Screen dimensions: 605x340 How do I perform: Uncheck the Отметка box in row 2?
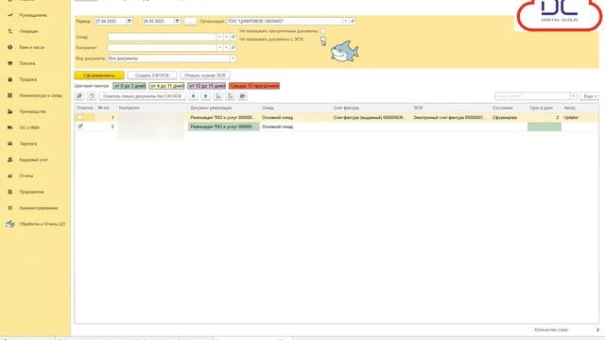79,126
